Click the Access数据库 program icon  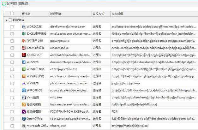(x=24, y=48)
